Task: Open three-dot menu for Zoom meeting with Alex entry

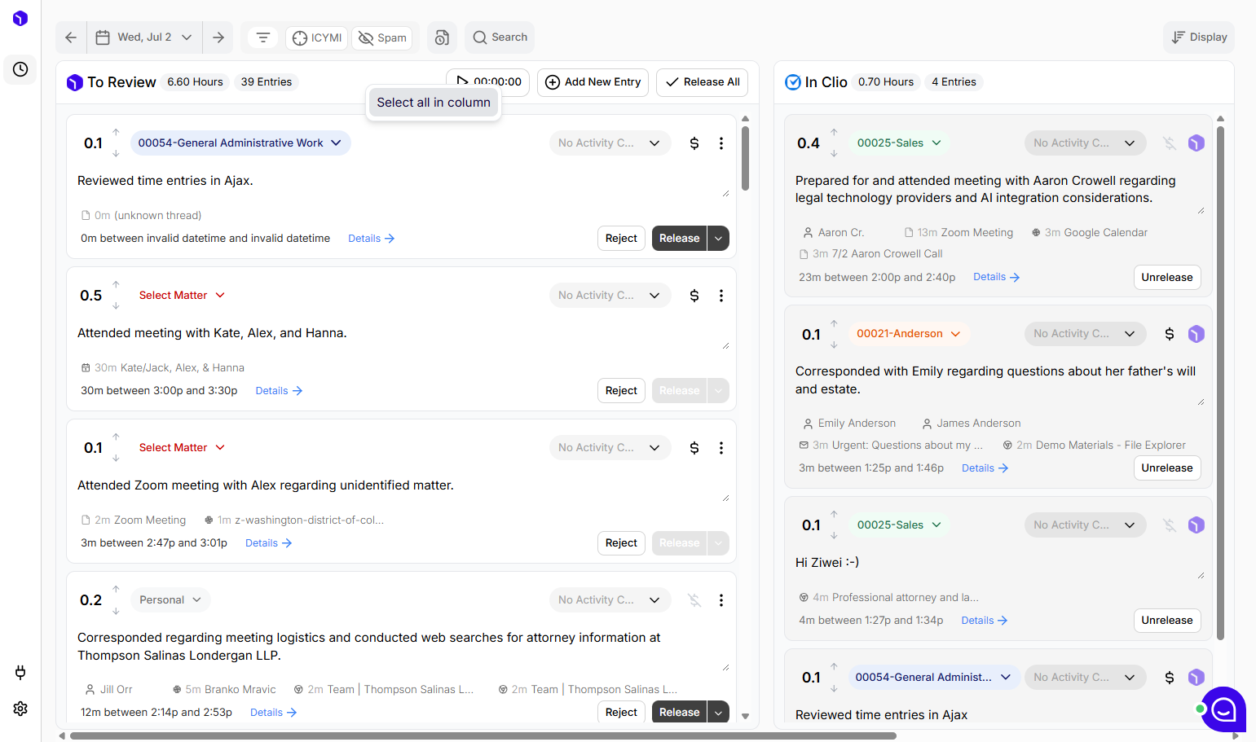Action: tap(721, 448)
